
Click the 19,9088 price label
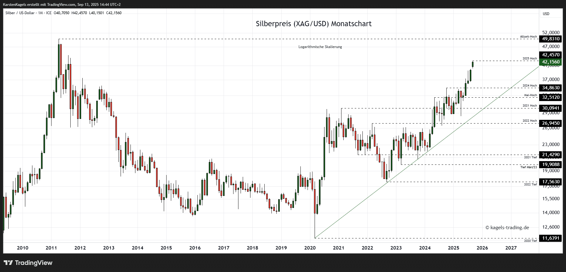(551, 164)
